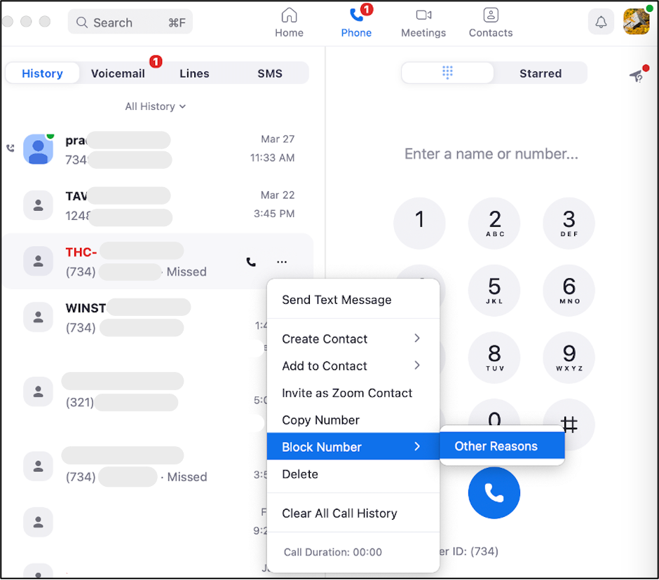Expand the All History filter dropdown
Image resolution: width=659 pixels, height=580 pixels.
155,106
